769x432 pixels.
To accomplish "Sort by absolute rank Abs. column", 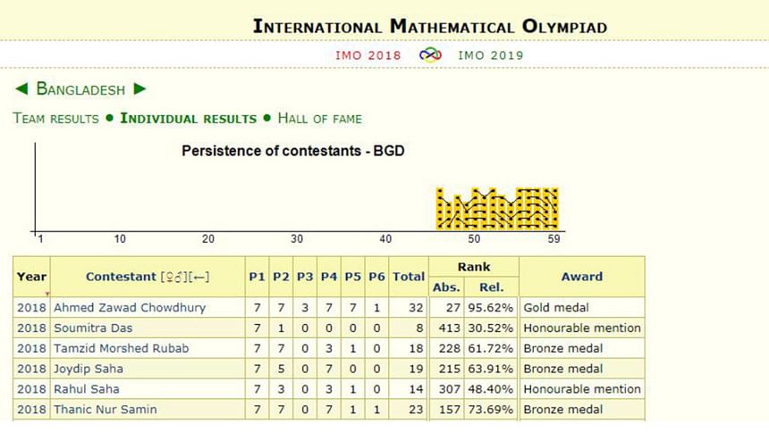I will click(446, 287).
